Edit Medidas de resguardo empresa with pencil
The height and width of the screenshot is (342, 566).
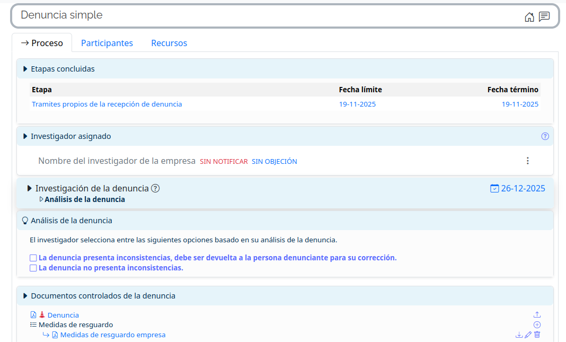[528, 335]
